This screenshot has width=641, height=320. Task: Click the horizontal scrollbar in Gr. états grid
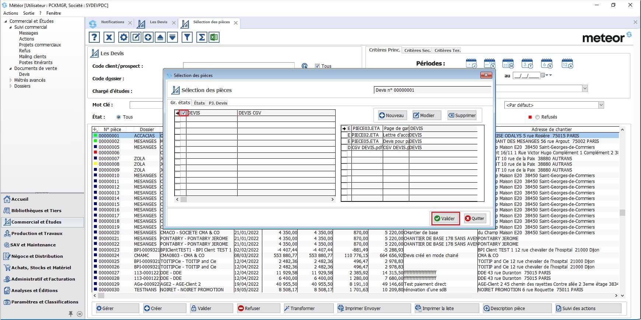tap(255, 199)
